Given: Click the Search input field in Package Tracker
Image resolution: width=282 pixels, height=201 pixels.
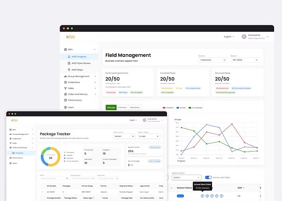Looking at the screenshot, I should pyautogui.click(x=54, y=178).
